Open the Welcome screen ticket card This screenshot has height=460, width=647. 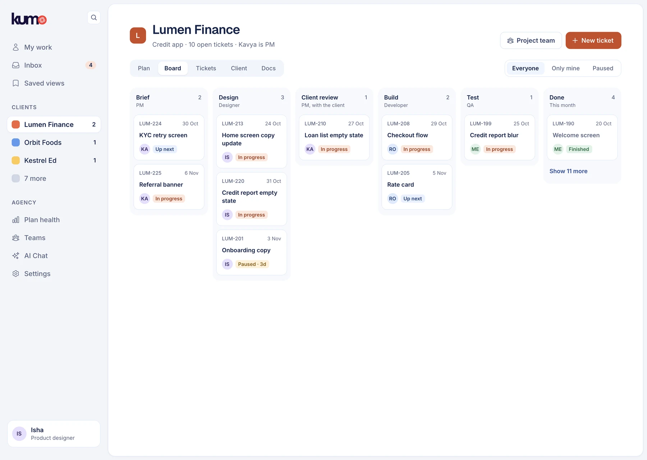click(x=582, y=137)
